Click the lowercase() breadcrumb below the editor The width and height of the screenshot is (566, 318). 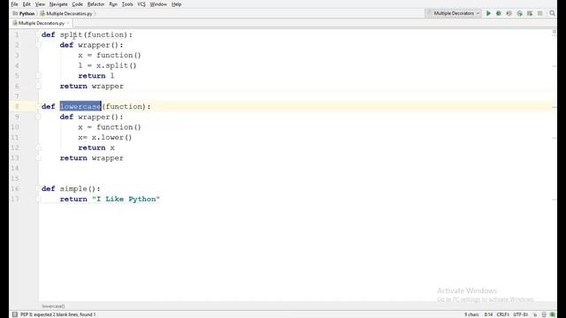point(53,307)
